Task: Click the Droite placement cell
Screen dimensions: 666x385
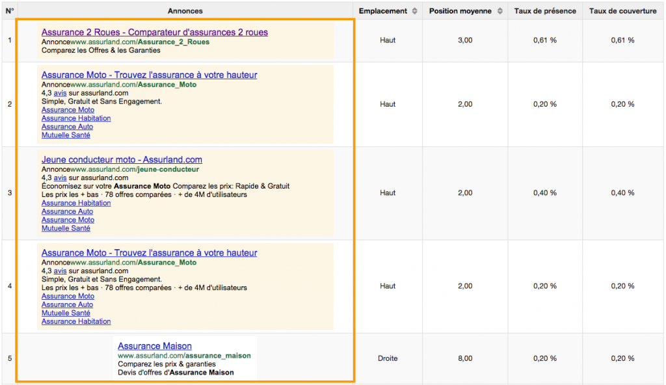Action: [388, 358]
